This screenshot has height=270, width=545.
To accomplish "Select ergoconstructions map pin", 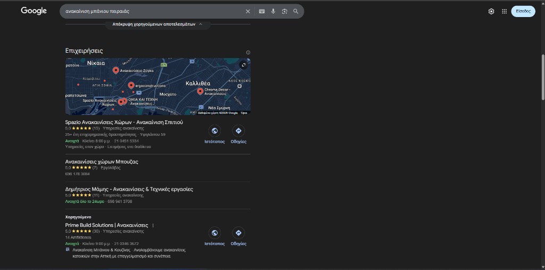I will [131, 85].
